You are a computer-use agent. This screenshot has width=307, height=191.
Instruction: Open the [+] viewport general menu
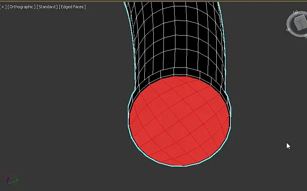pos(3,7)
